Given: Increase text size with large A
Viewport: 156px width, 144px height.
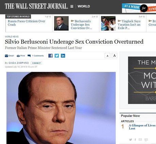Looking at the screenshot, I should 115,56.
